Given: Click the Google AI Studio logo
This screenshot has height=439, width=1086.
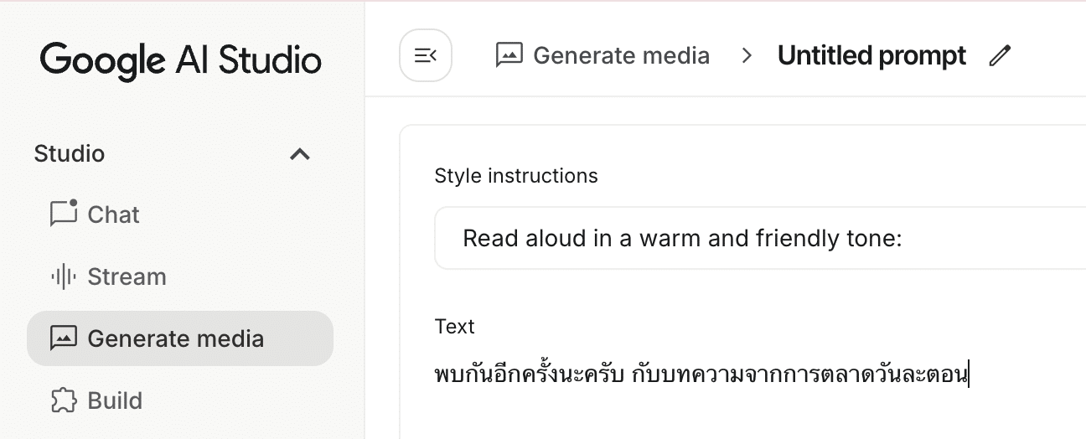Looking at the screenshot, I should coord(181,59).
